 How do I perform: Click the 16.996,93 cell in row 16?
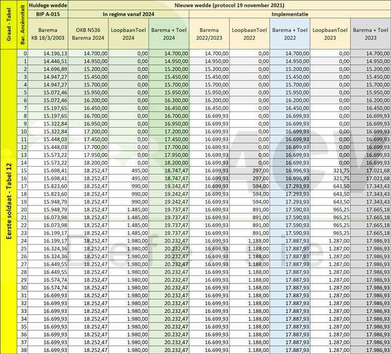(290, 178)
